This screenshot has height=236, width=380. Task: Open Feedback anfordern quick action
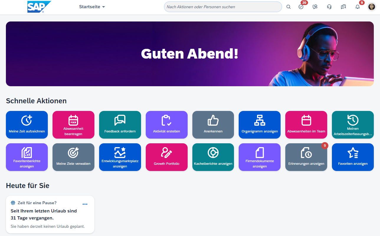pos(120,125)
